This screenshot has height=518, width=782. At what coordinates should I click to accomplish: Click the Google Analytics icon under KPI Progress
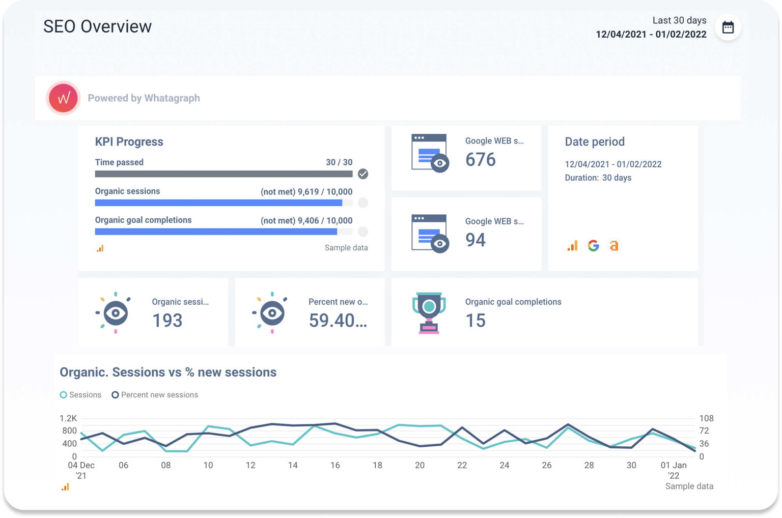click(x=100, y=248)
